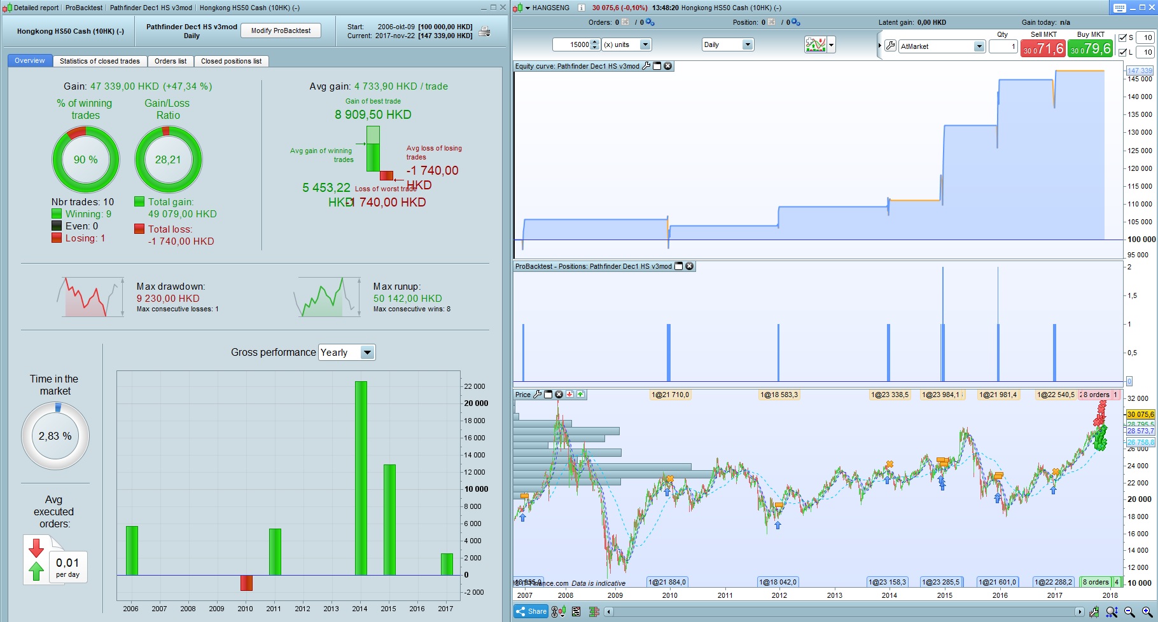1158x622 pixels.
Task: Click the red down-arrow icon on Price panel
Action: point(569,395)
